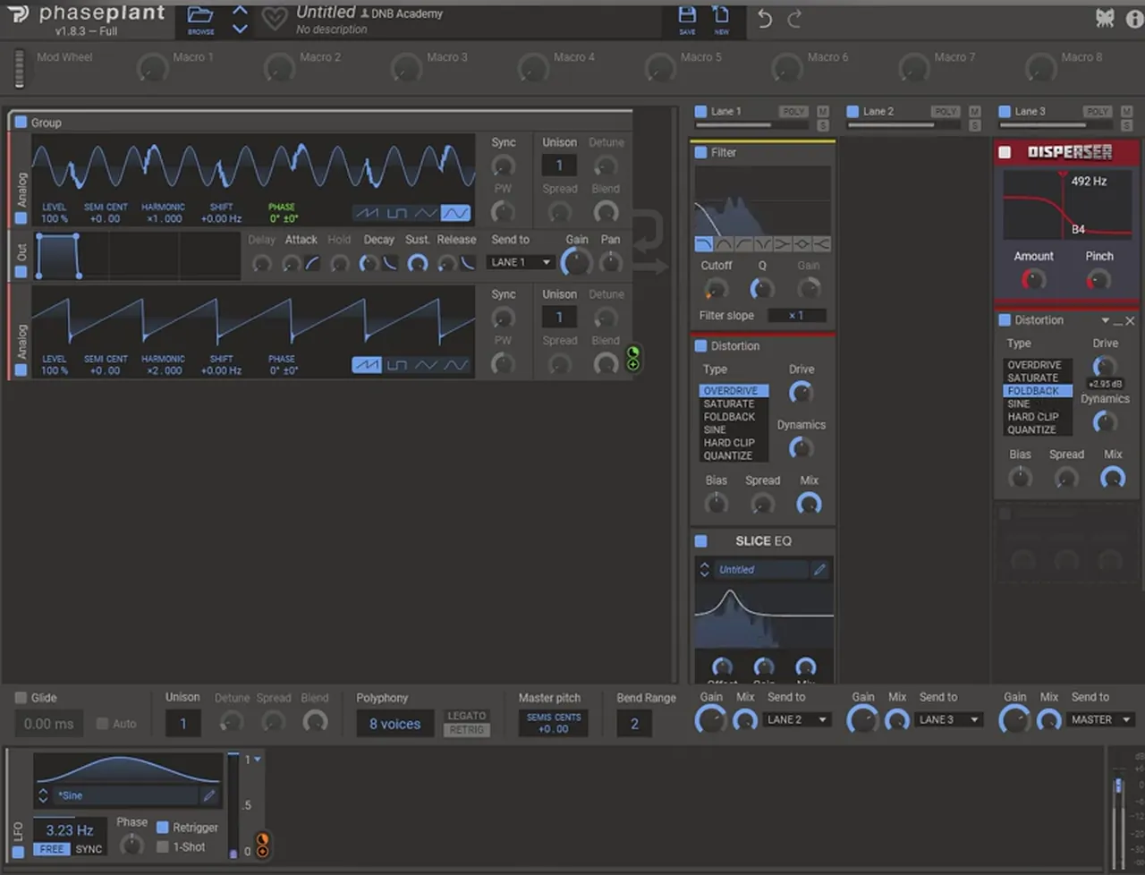Select SATURATE type in Lane 1 Distortion

[728, 404]
